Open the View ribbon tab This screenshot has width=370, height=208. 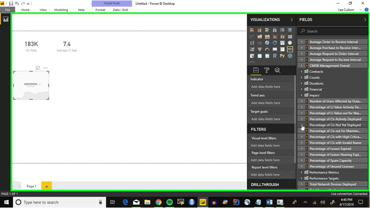tap(43, 10)
